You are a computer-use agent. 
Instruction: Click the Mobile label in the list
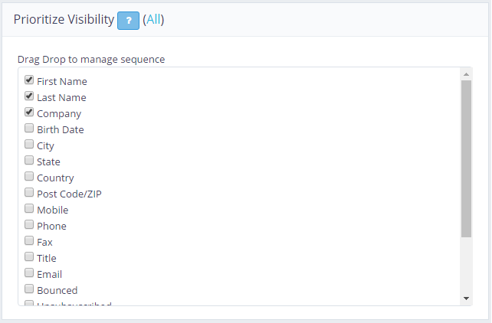coord(52,210)
